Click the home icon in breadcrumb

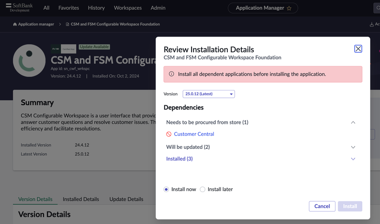click(x=15, y=24)
